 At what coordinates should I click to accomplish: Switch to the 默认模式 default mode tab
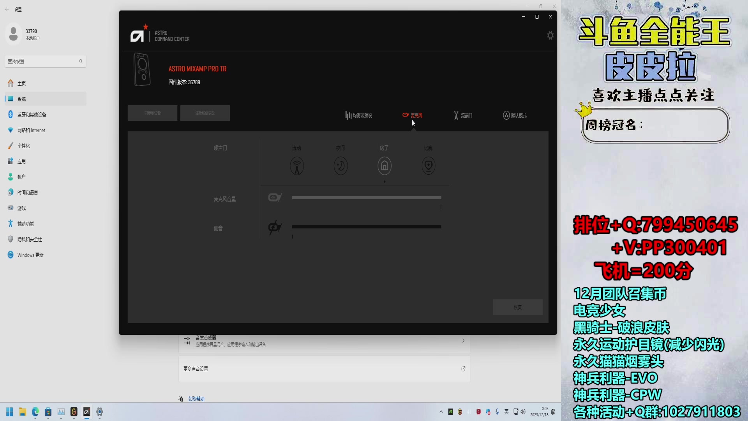515,115
